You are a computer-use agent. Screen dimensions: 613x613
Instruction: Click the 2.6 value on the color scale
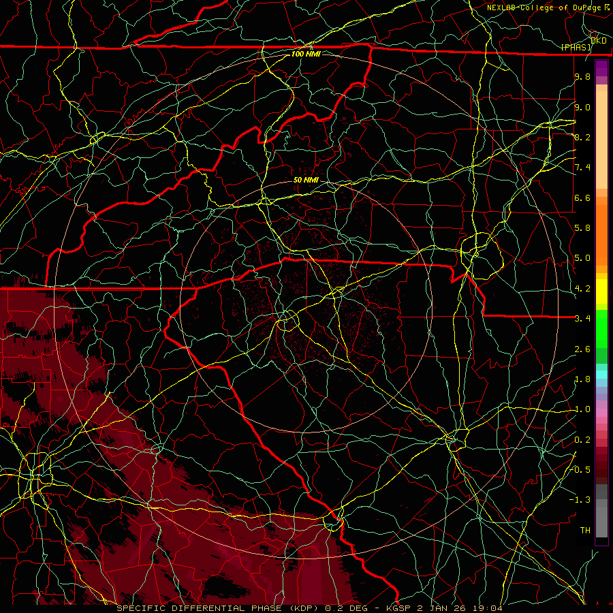point(582,349)
